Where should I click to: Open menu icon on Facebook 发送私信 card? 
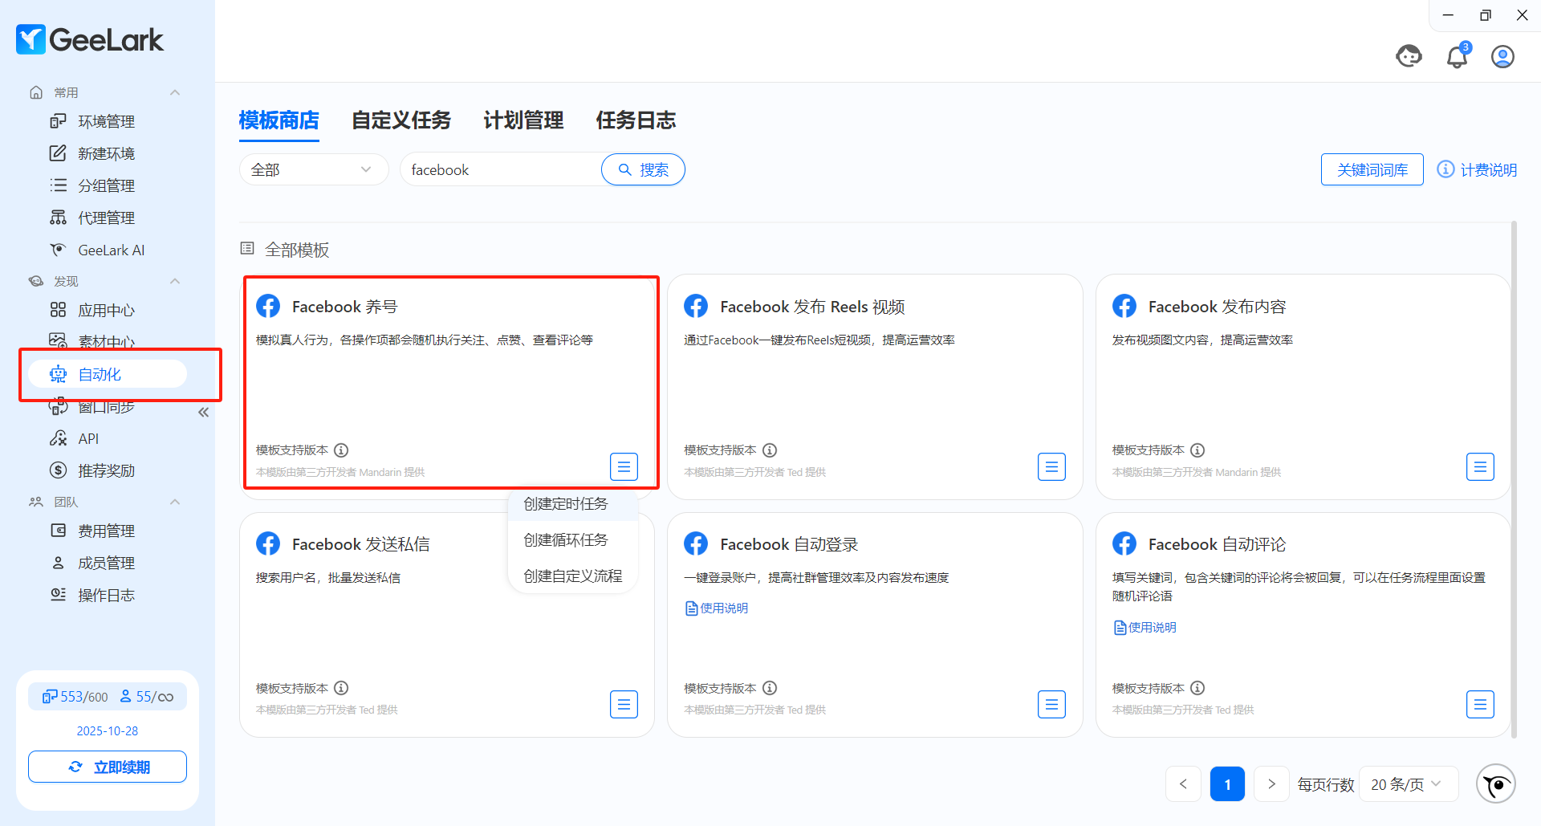coord(624,704)
